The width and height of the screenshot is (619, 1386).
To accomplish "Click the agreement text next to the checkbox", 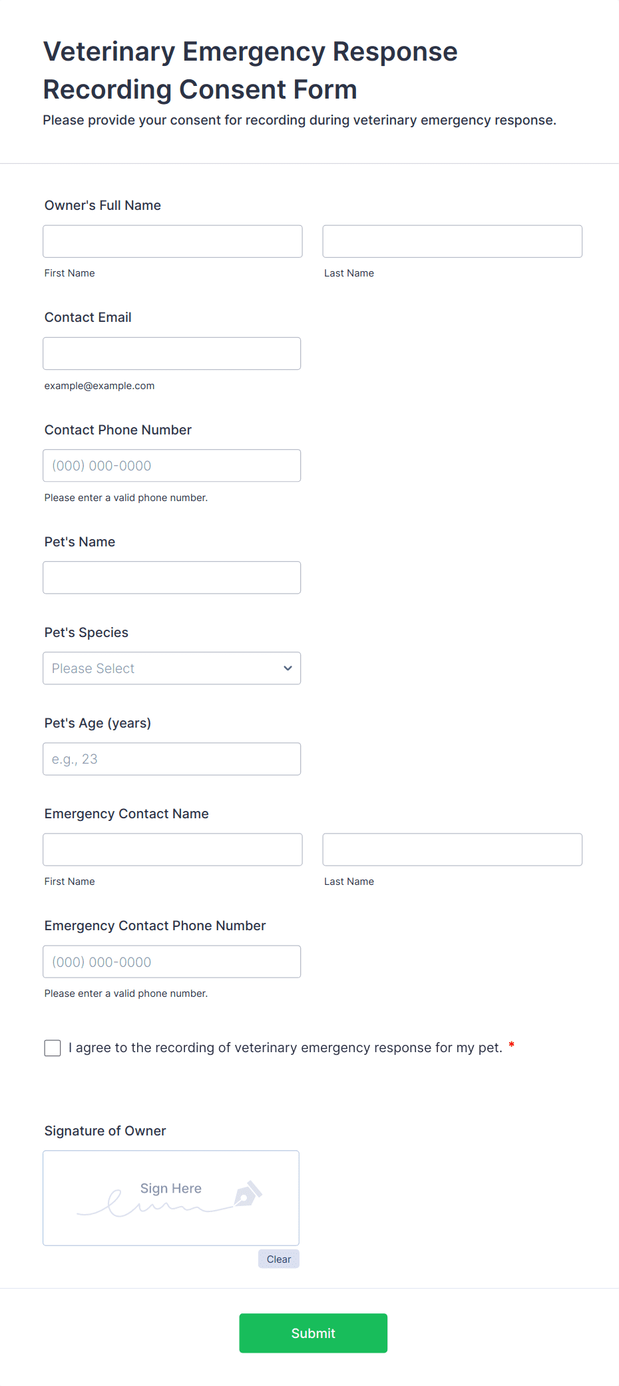I will 285,1047.
